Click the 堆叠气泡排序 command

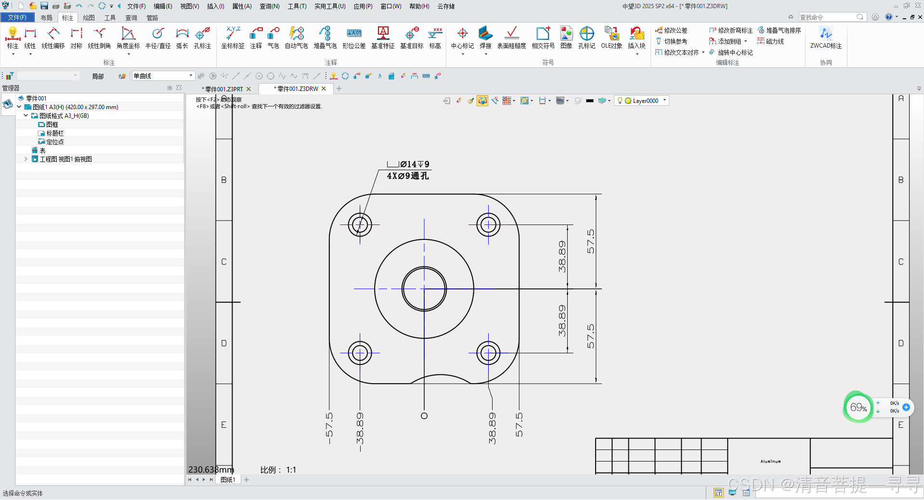pos(779,30)
